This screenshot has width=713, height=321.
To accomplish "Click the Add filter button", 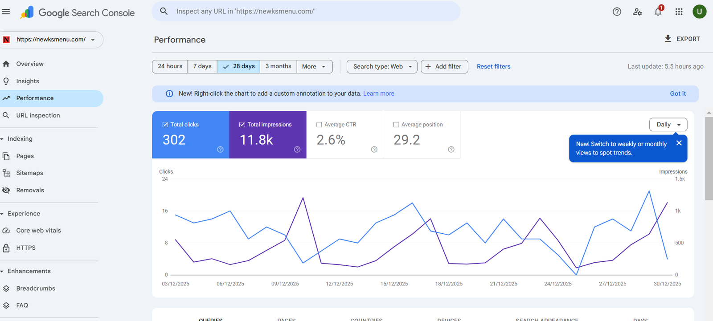I will pyautogui.click(x=444, y=66).
